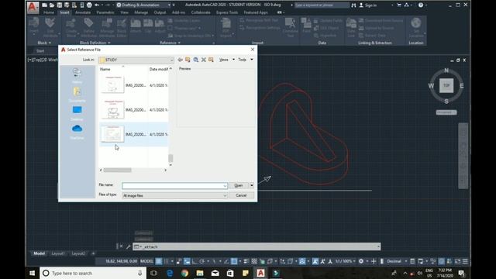This screenshot has width=496, height=279.
Task: Open status bar customization menu icon
Action: tap(465, 261)
